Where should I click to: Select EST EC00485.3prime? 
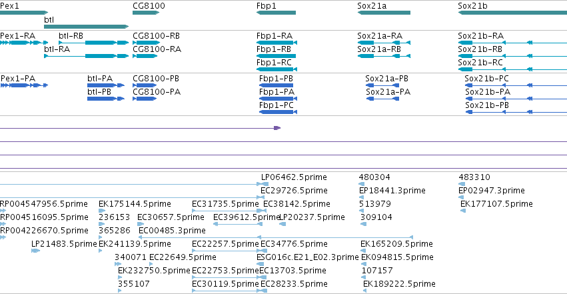pos(276,237)
